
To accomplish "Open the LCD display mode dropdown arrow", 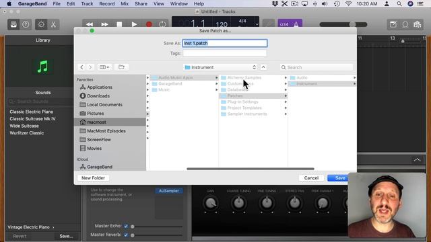I will [257, 24].
